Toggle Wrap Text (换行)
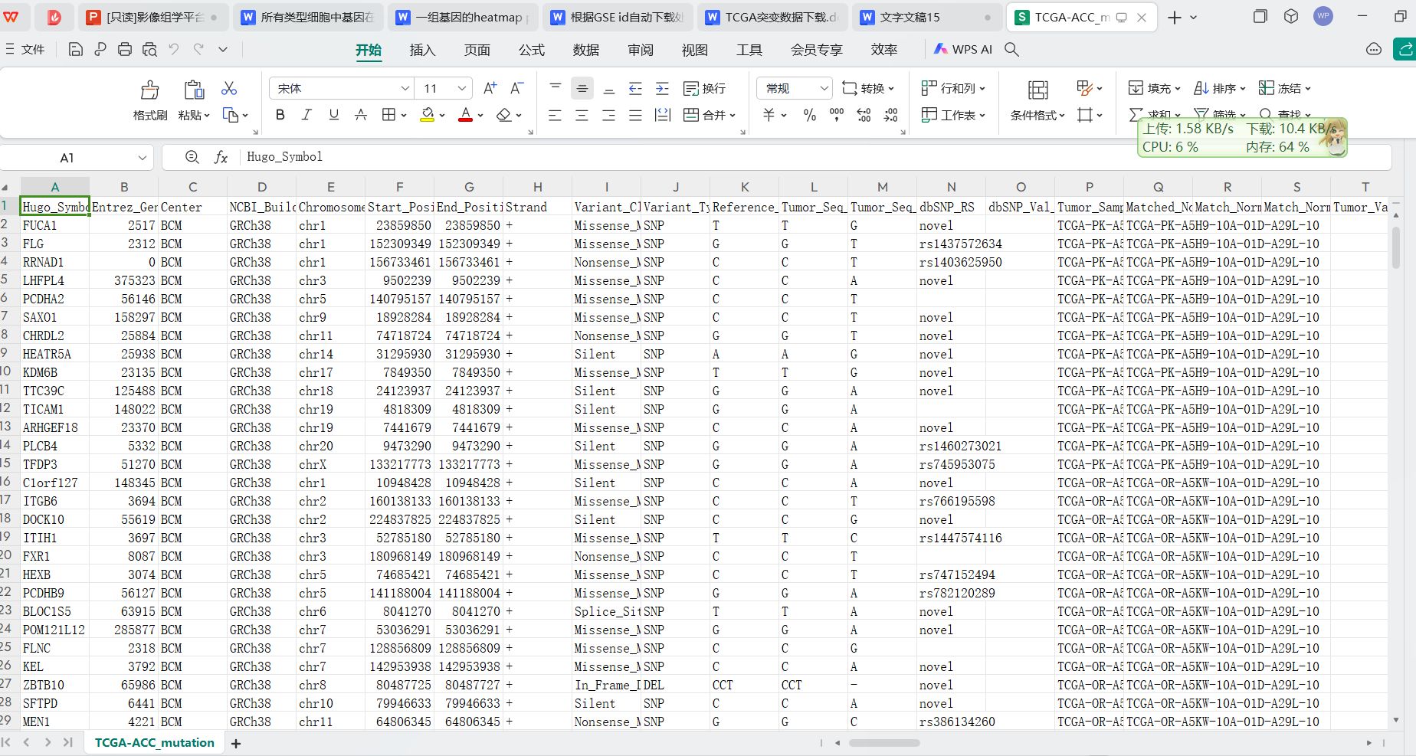 (x=704, y=88)
